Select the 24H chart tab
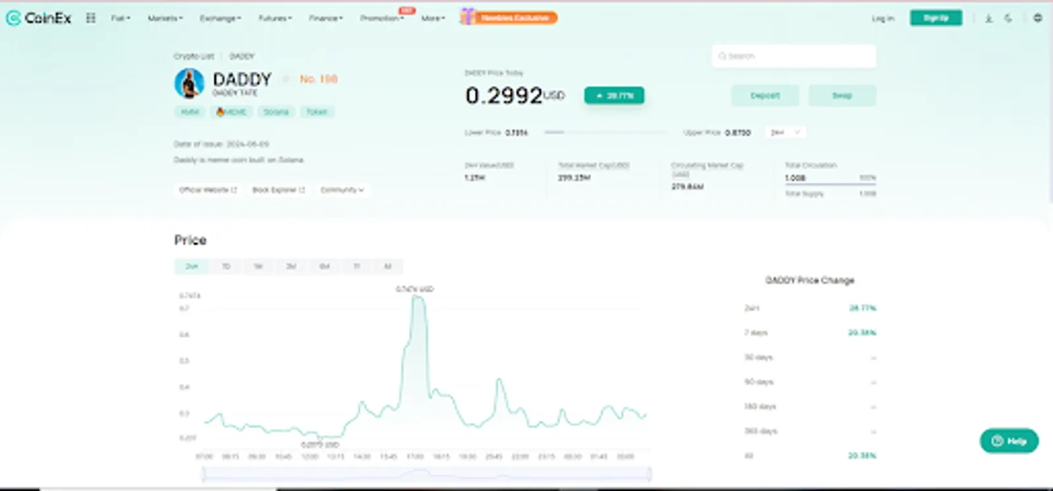Image resolution: width=1053 pixels, height=491 pixels. 192,266
